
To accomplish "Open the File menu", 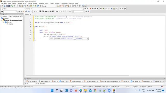I will pos(2,4).
